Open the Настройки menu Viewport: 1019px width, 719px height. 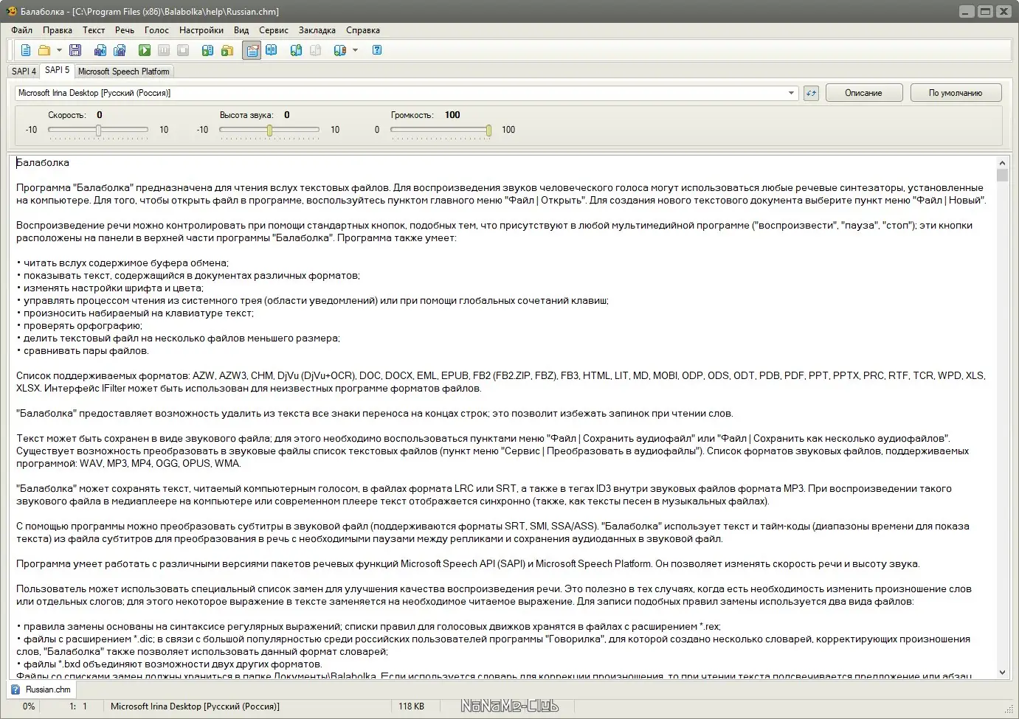[x=201, y=30]
